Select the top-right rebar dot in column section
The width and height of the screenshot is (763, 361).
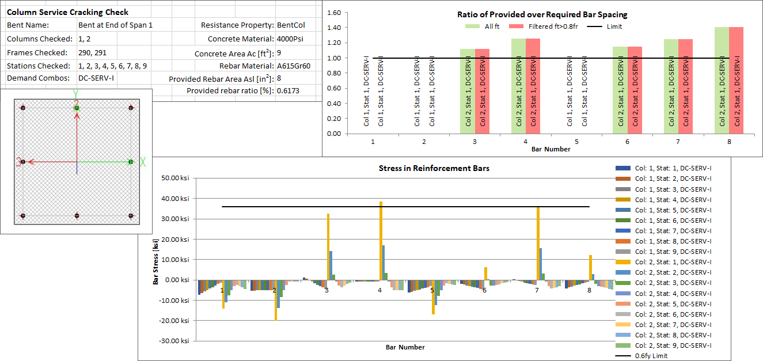[x=131, y=108]
